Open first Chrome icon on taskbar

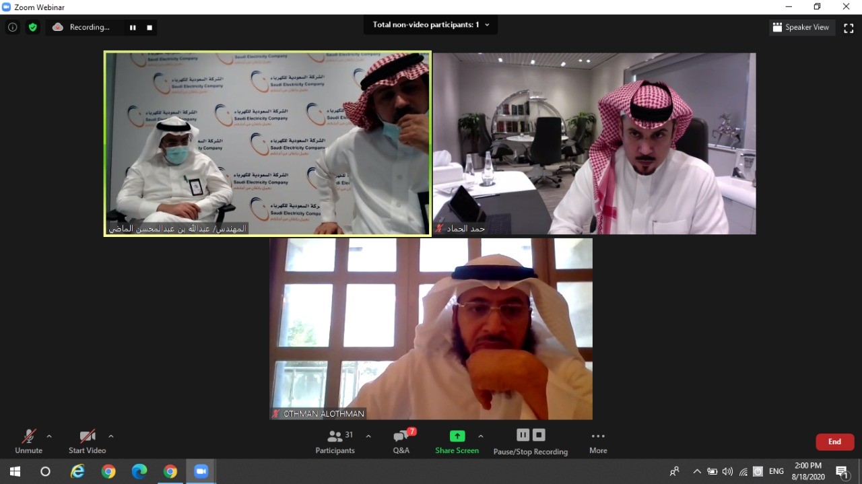108,471
